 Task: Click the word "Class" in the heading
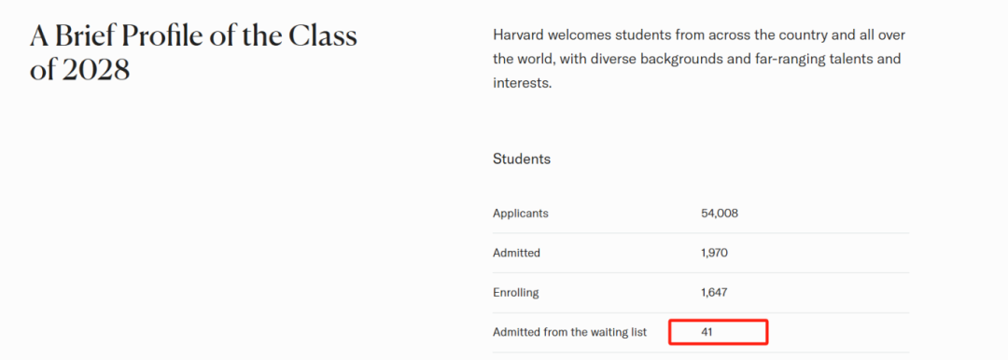click(323, 36)
